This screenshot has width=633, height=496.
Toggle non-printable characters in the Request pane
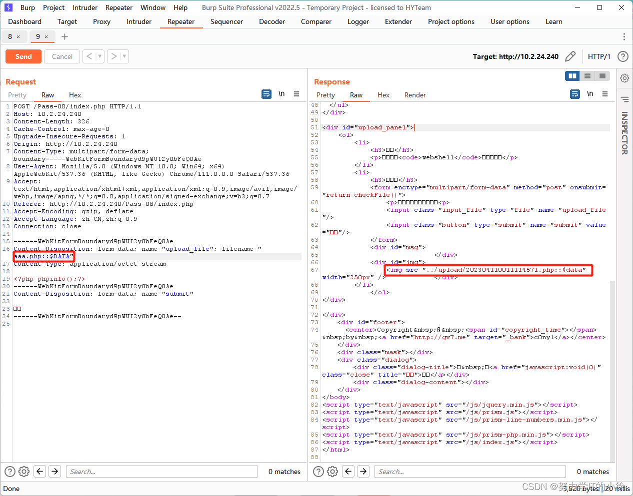pos(281,94)
